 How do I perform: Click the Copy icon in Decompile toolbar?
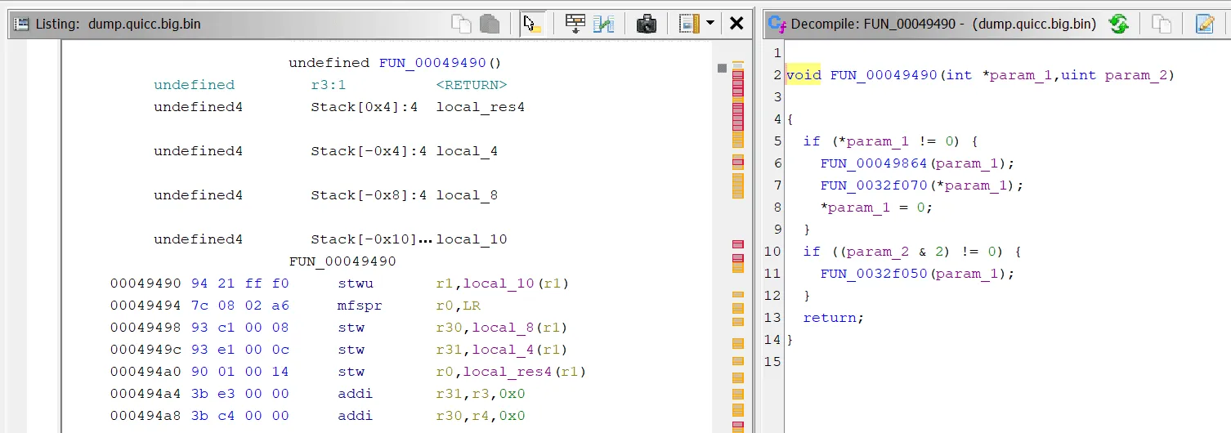click(1162, 24)
